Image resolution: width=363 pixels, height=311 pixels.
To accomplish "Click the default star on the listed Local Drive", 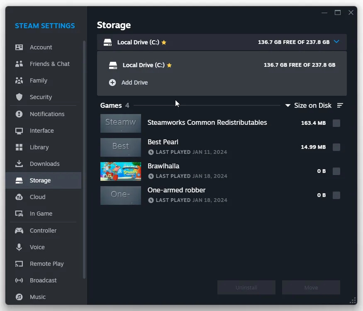I will tap(169, 65).
